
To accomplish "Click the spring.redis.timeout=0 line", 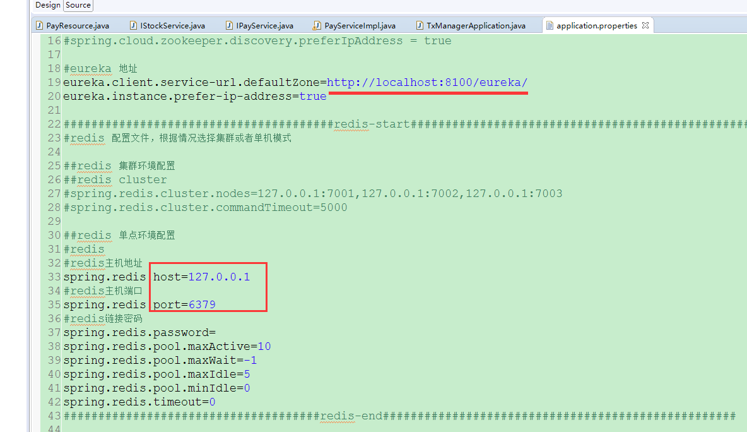I will (139, 402).
